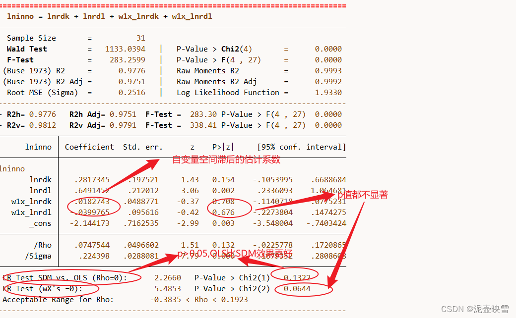Click the R2h value 0.9776

click(x=43, y=114)
